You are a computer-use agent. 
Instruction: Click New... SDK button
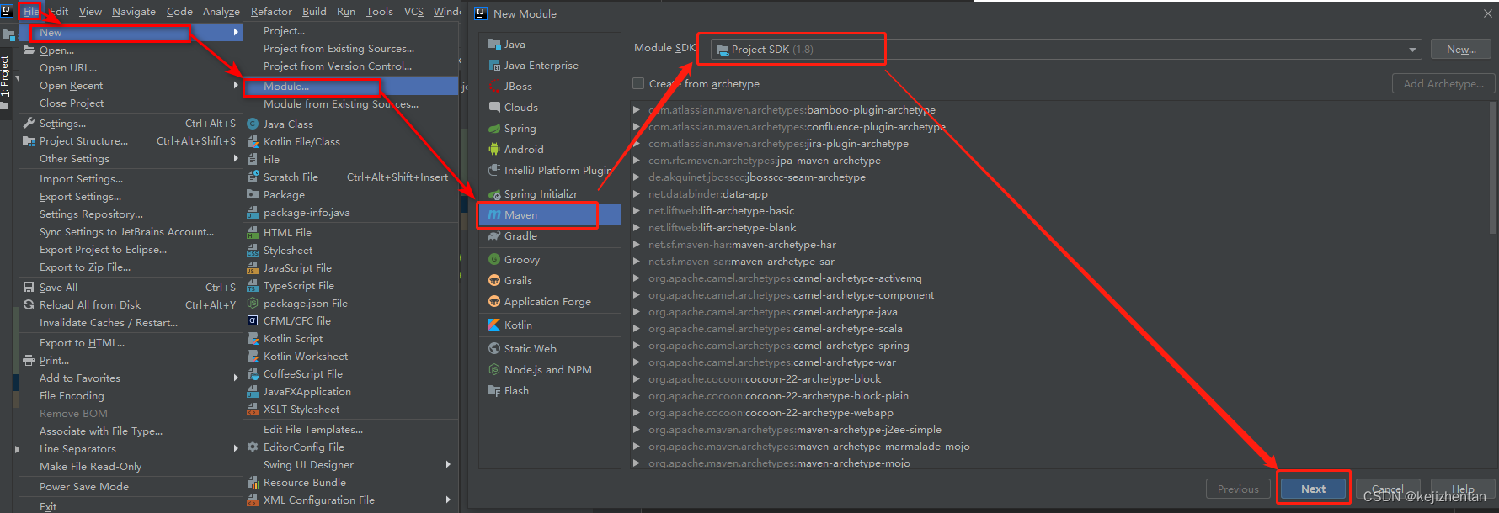(x=1461, y=50)
